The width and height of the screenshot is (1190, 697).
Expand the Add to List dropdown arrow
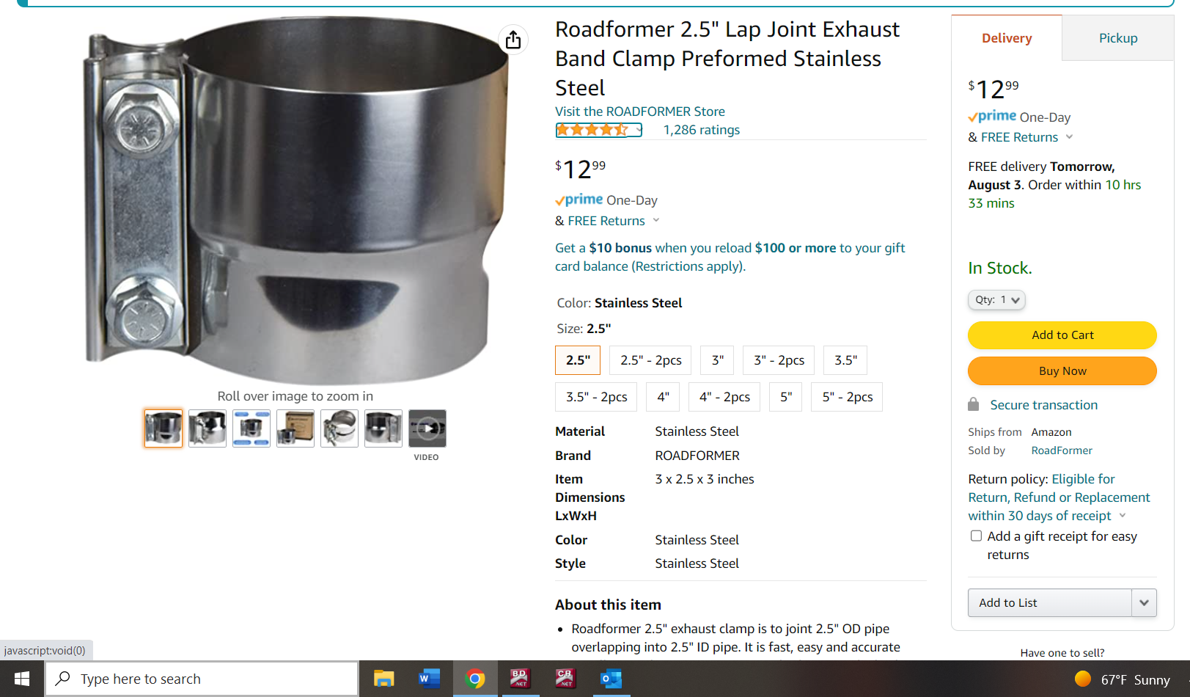coord(1144,603)
